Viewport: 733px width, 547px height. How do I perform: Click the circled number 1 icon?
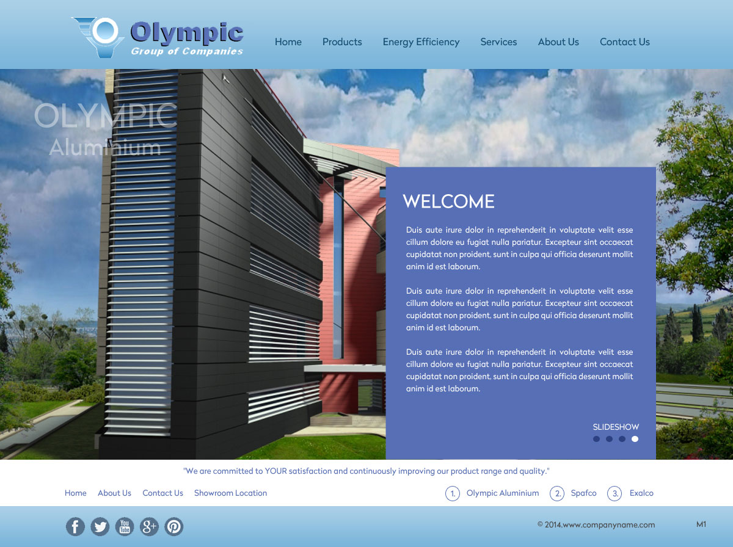[x=452, y=493]
